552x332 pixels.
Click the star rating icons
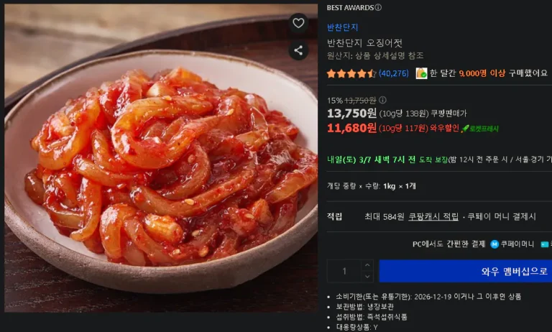(x=351, y=73)
